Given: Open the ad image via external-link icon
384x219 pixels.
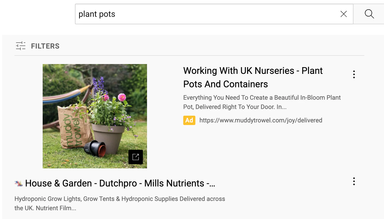Looking at the screenshot, I should 136,157.
